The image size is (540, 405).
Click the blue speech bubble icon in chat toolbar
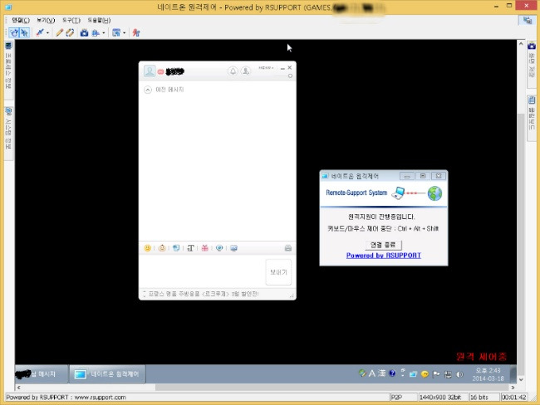pyautogui.click(x=219, y=248)
